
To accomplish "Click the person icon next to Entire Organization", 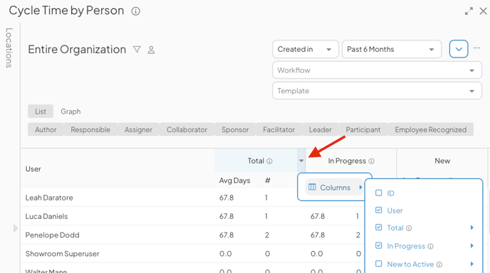I will [x=151, y=50].
